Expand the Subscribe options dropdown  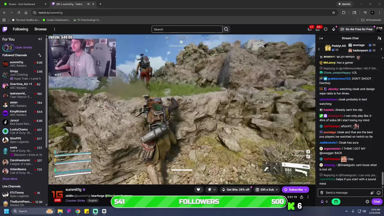click(306, 190)
